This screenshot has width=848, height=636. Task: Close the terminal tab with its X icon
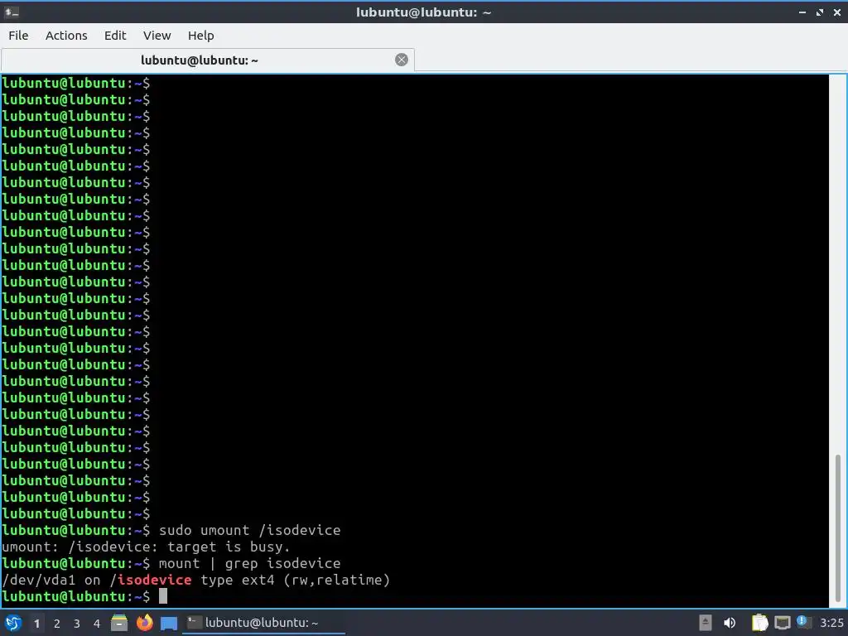tap(402, 60)
